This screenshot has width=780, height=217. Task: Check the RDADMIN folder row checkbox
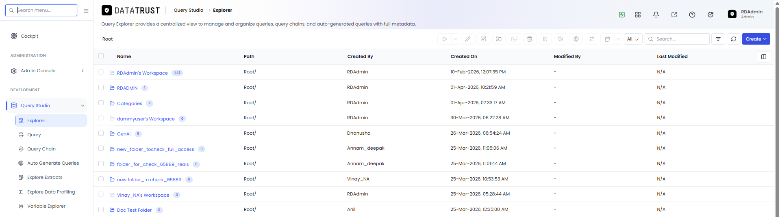[101, 88]
